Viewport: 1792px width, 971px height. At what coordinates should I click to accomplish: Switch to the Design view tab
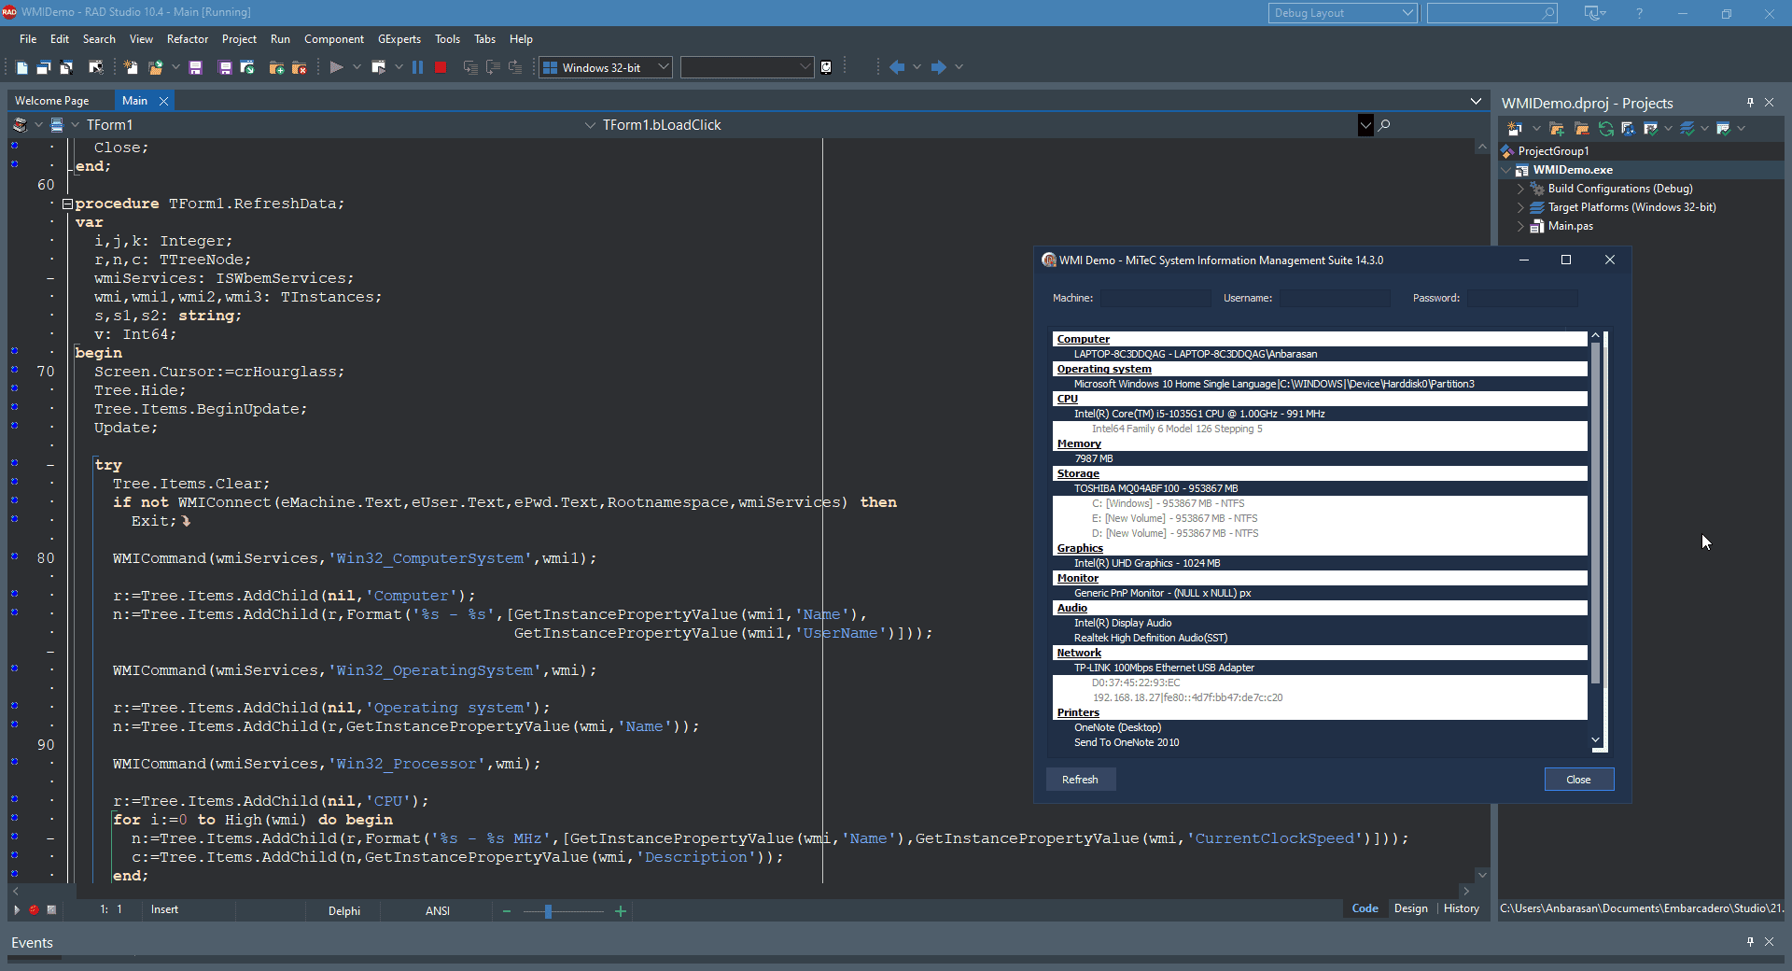[1410, 908]
